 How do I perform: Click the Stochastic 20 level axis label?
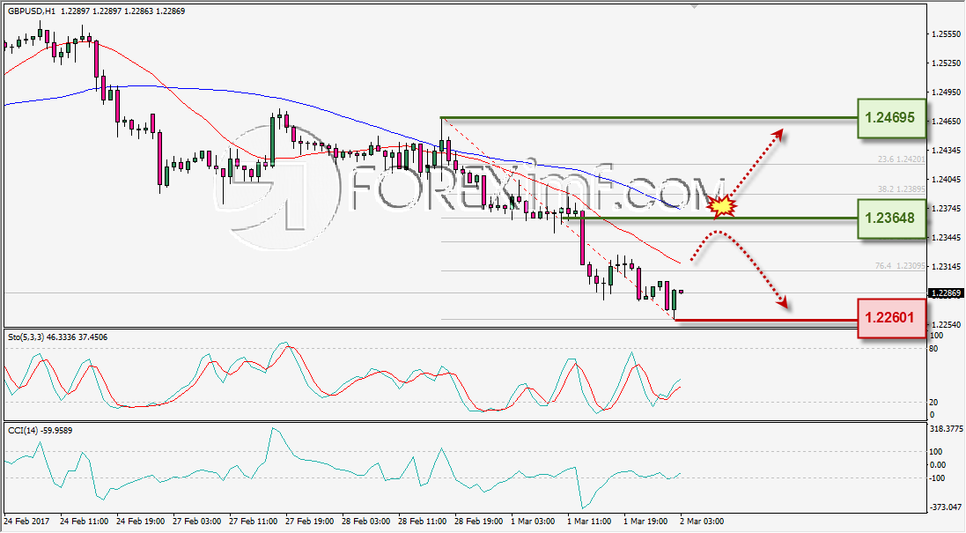click(933, 403)
